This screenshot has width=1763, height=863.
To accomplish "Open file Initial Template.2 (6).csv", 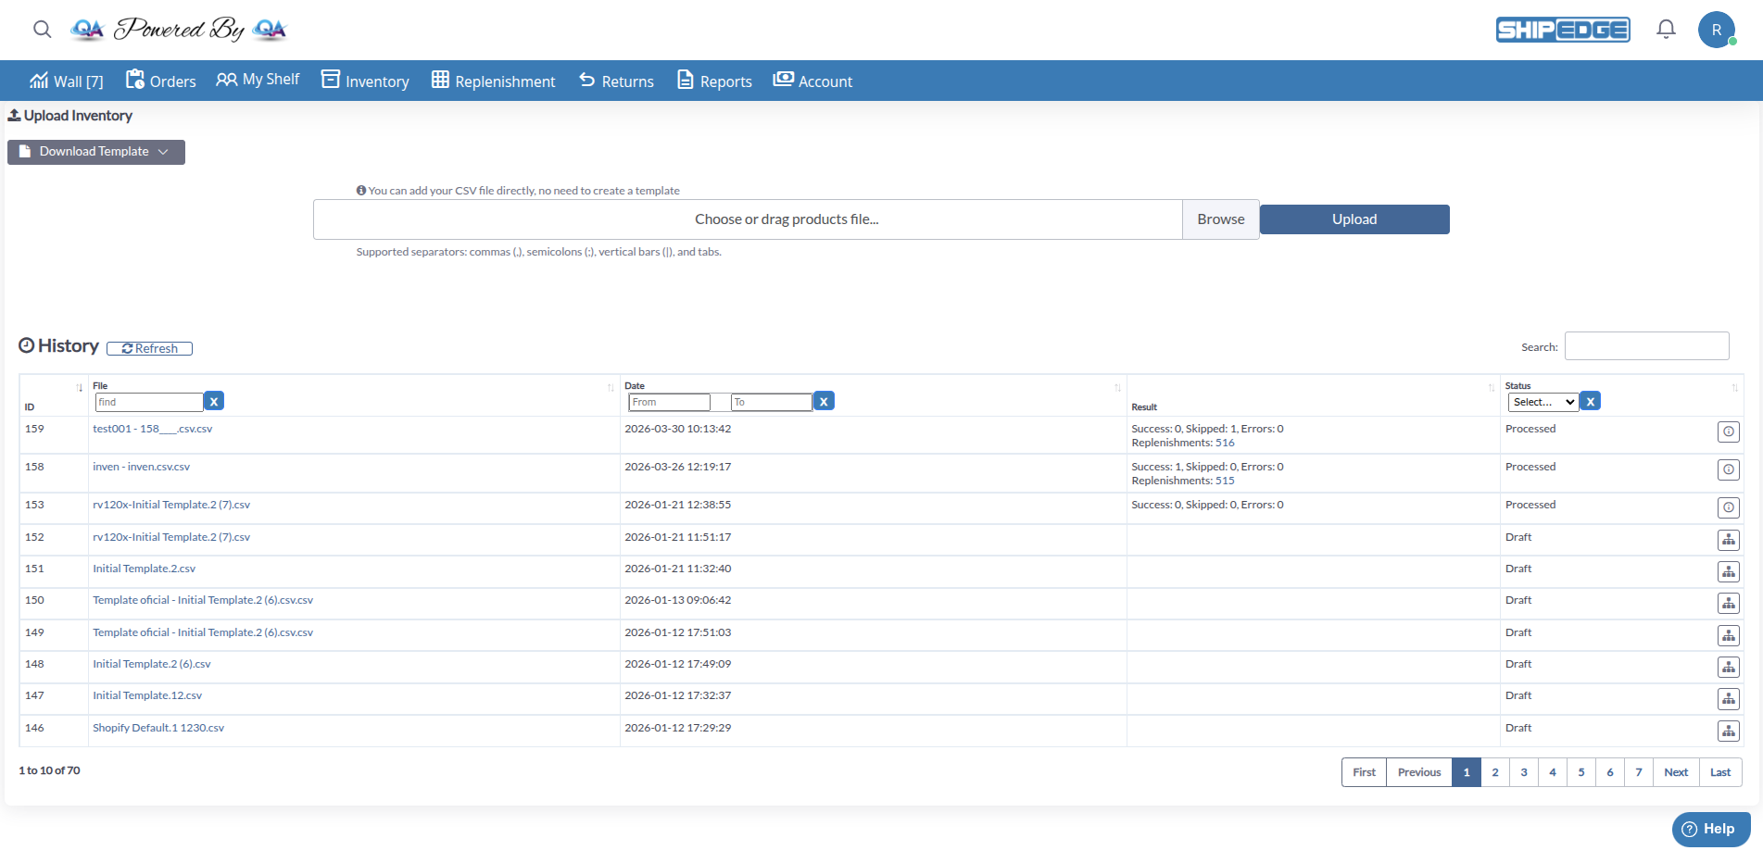I will pyautogui.click(x=152, y=664).
